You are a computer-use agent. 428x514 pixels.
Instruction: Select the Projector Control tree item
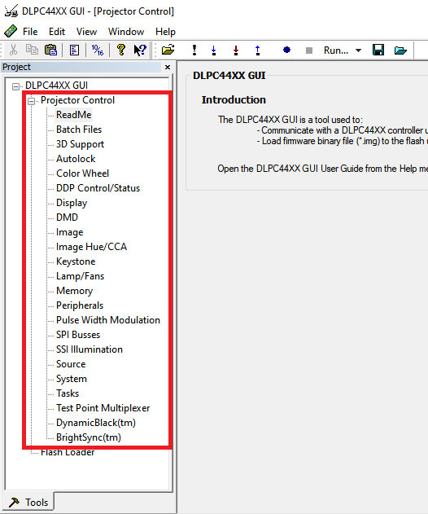(77, 100)
